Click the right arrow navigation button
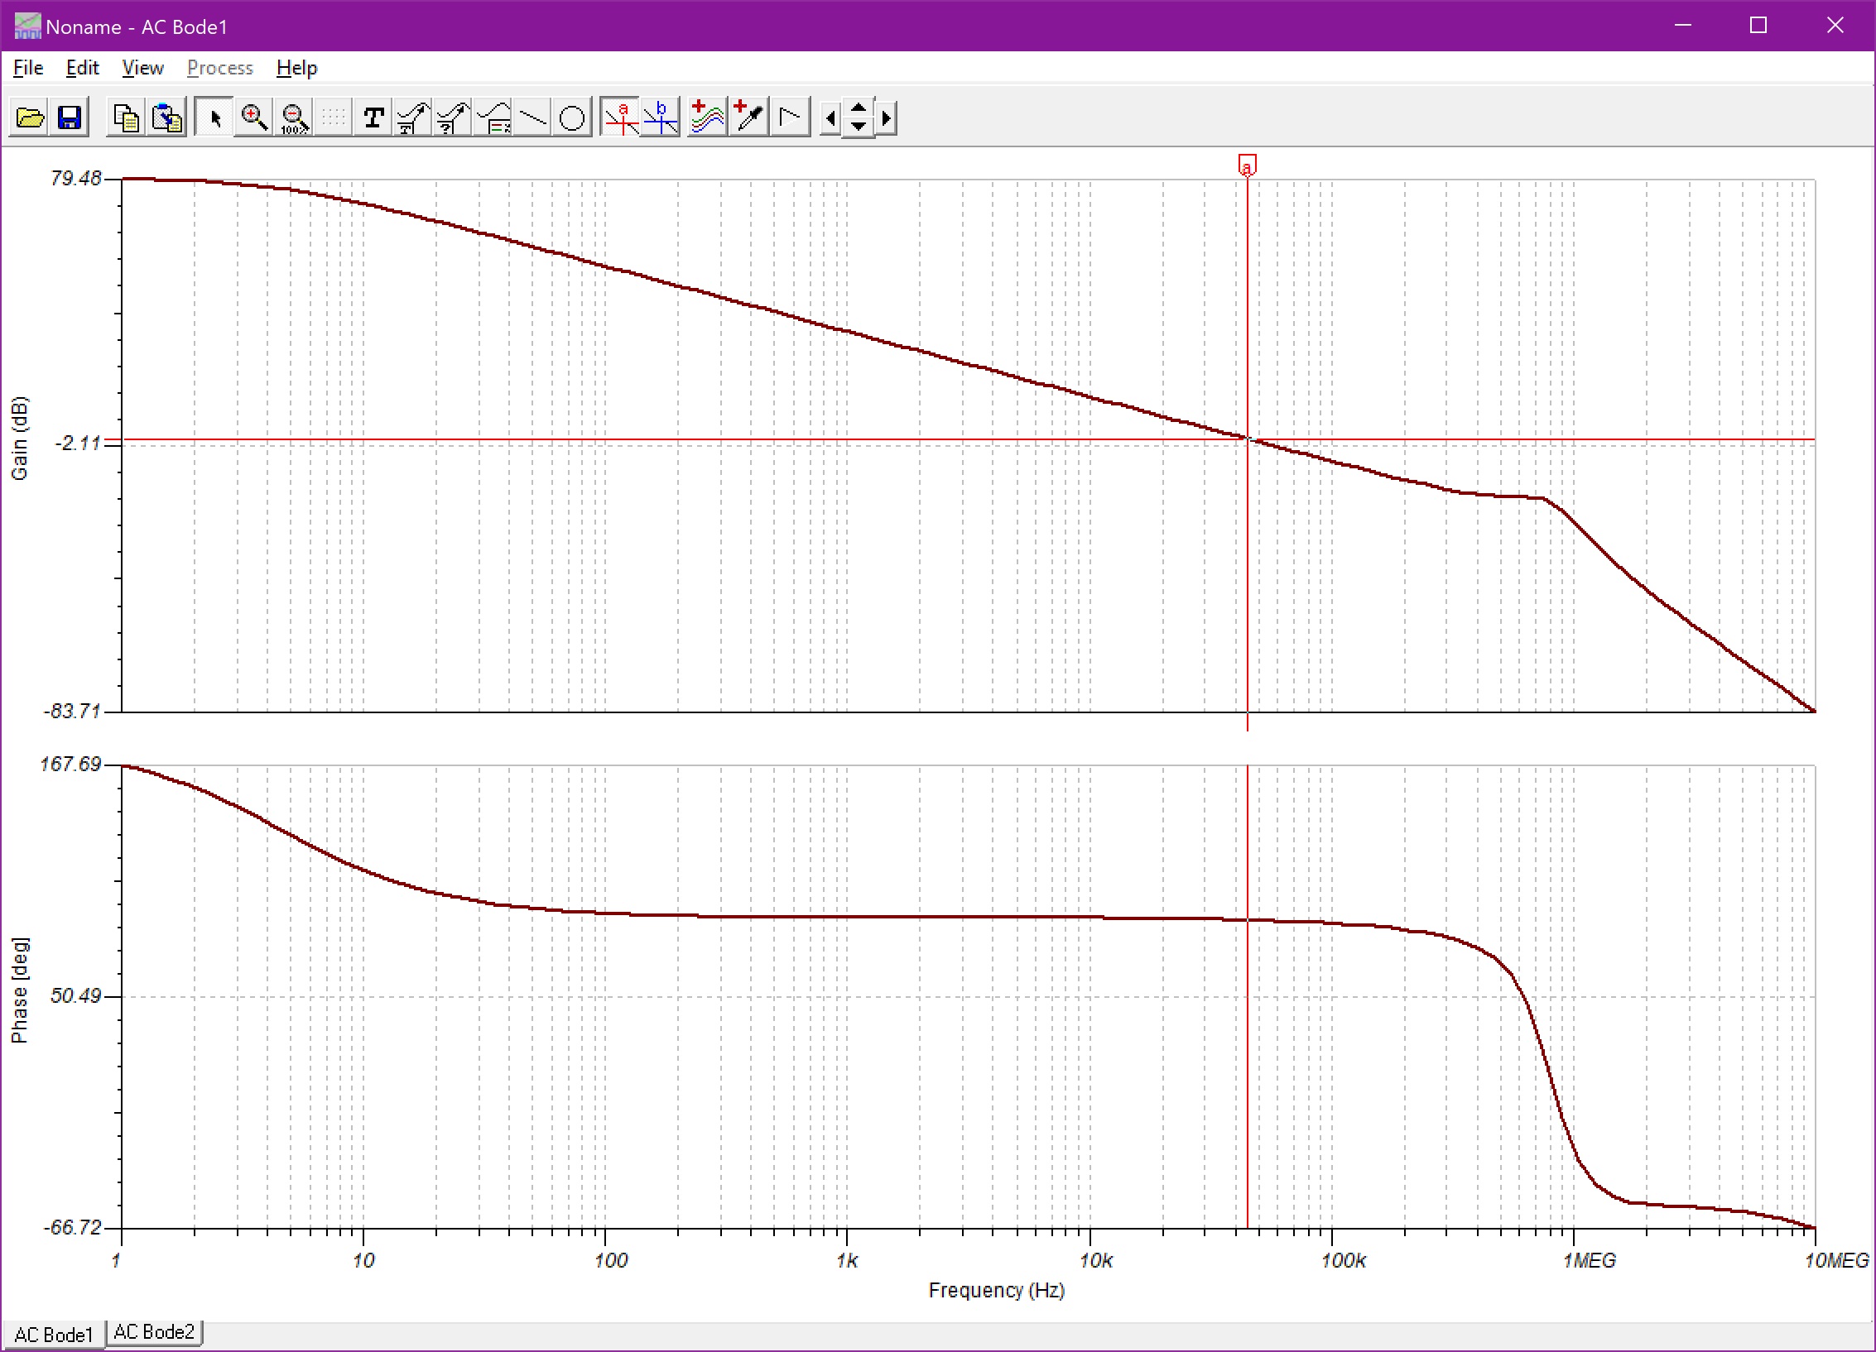 pos(886,117)
